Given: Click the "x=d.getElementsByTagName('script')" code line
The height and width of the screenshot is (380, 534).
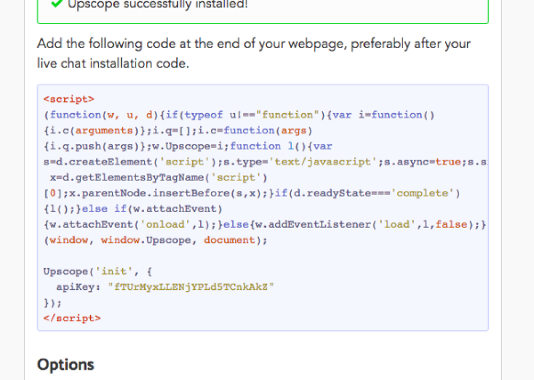Looking at the screenshot, I should pyautogui.click(x=159, y=177).
